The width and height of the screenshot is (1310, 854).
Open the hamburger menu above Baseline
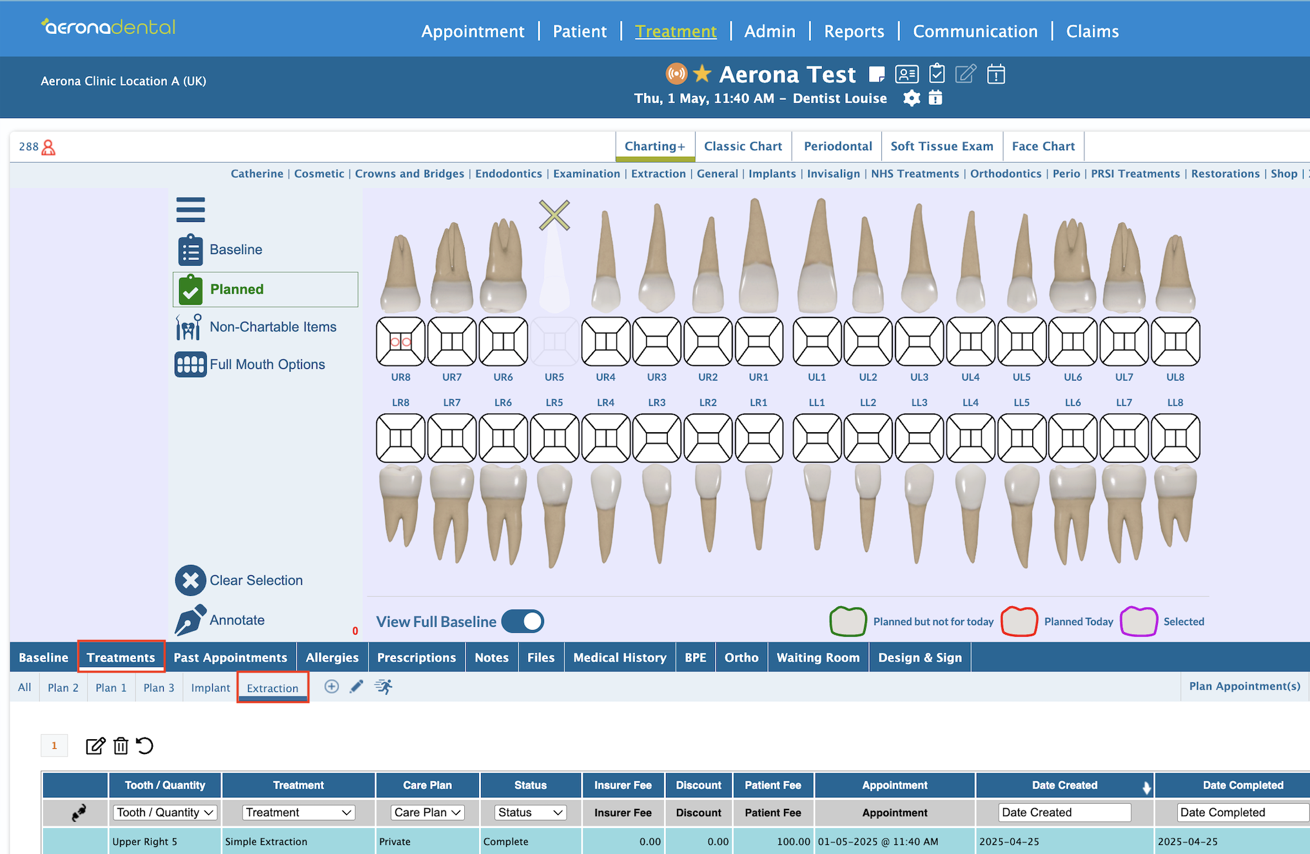pyautogui.click(x=190, y=210)
